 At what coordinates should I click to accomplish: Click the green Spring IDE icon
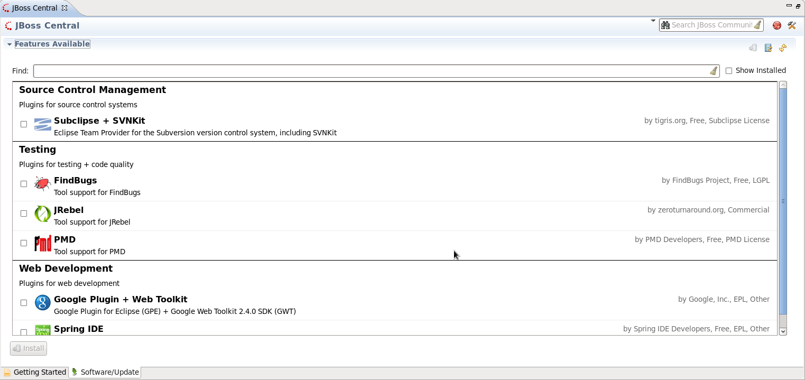43,330
